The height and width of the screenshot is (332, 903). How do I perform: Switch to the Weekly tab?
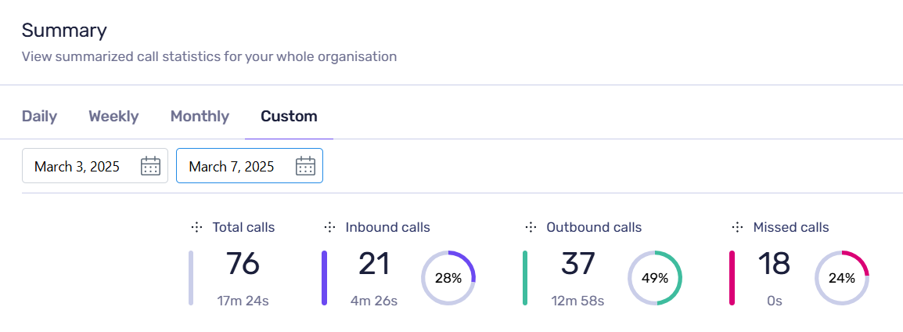click(113, 117)
